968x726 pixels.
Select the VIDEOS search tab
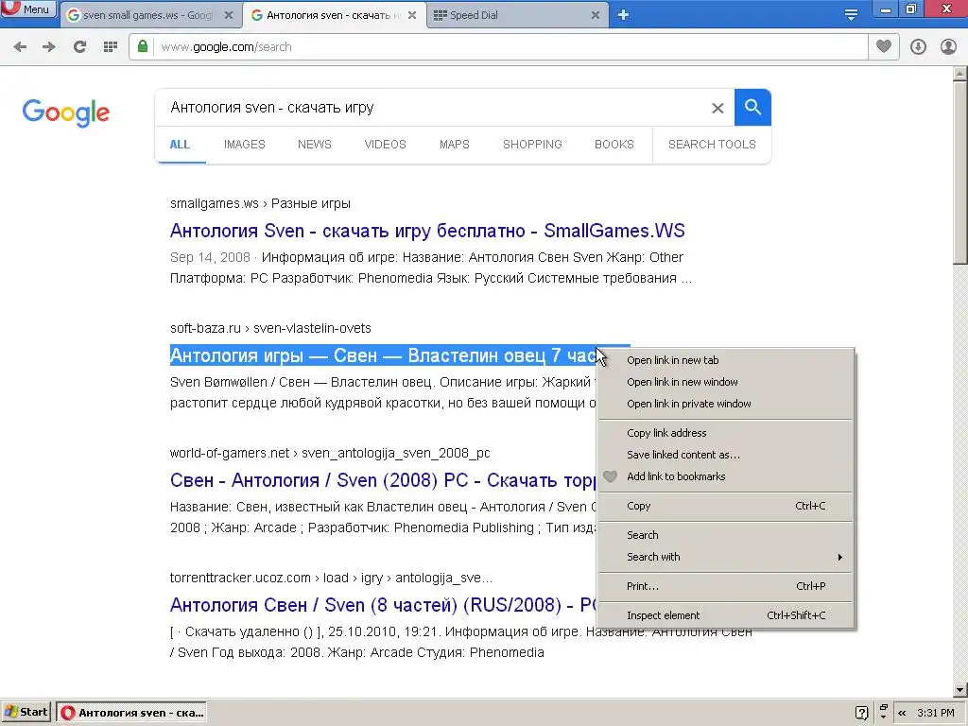point(386,145)
